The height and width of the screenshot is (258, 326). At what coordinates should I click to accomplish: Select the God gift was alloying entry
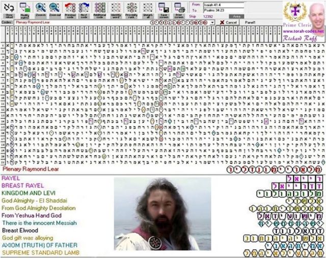coord(28,238)
